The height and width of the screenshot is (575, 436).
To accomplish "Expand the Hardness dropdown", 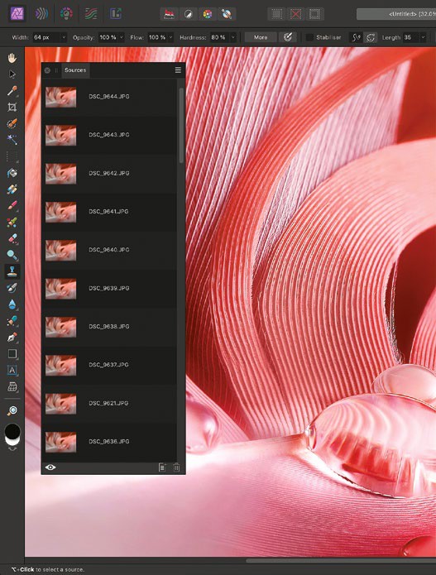I will click(x=232, y=37).
